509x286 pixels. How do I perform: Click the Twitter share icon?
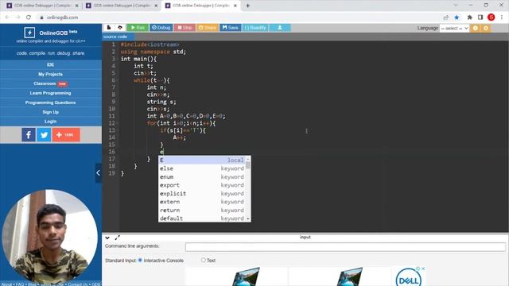point(44,134)
